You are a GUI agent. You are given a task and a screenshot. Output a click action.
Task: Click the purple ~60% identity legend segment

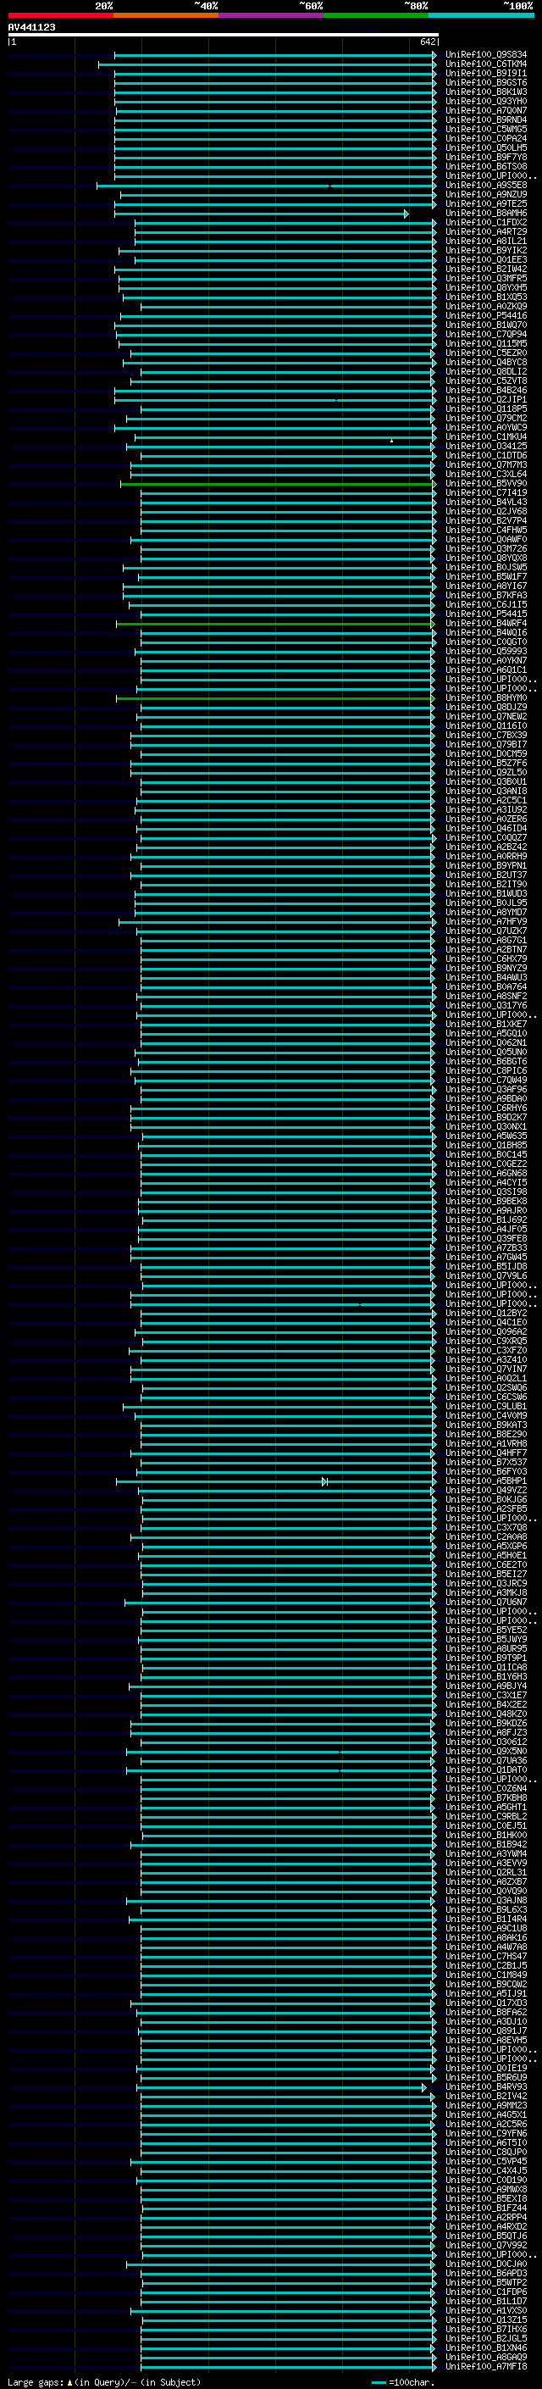point(270,15)
